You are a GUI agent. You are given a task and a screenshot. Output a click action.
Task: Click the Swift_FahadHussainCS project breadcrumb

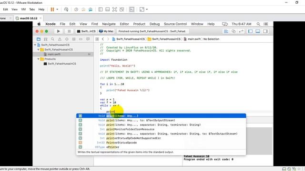129,39
